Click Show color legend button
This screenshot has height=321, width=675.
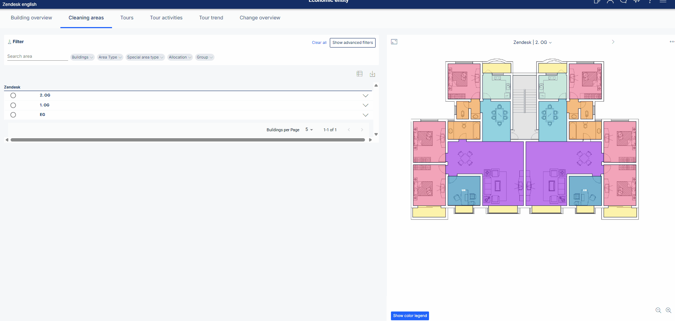(410, 316)
